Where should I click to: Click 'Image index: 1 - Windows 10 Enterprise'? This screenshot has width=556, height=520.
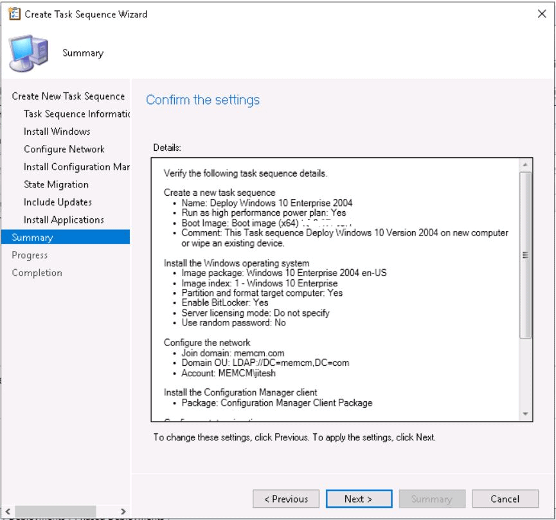point(259,283)
